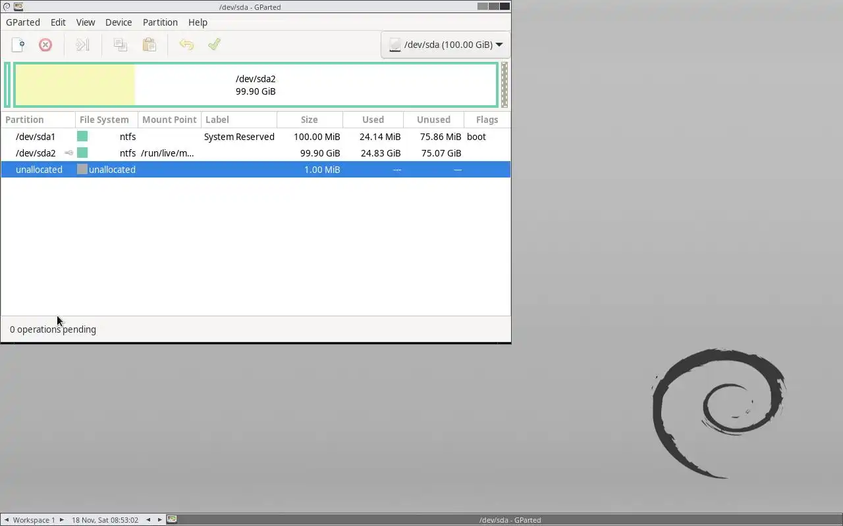Select the unallocated strip in disk graphic
The height and width of the screenshot is (526, 843).
click(504, 85)
